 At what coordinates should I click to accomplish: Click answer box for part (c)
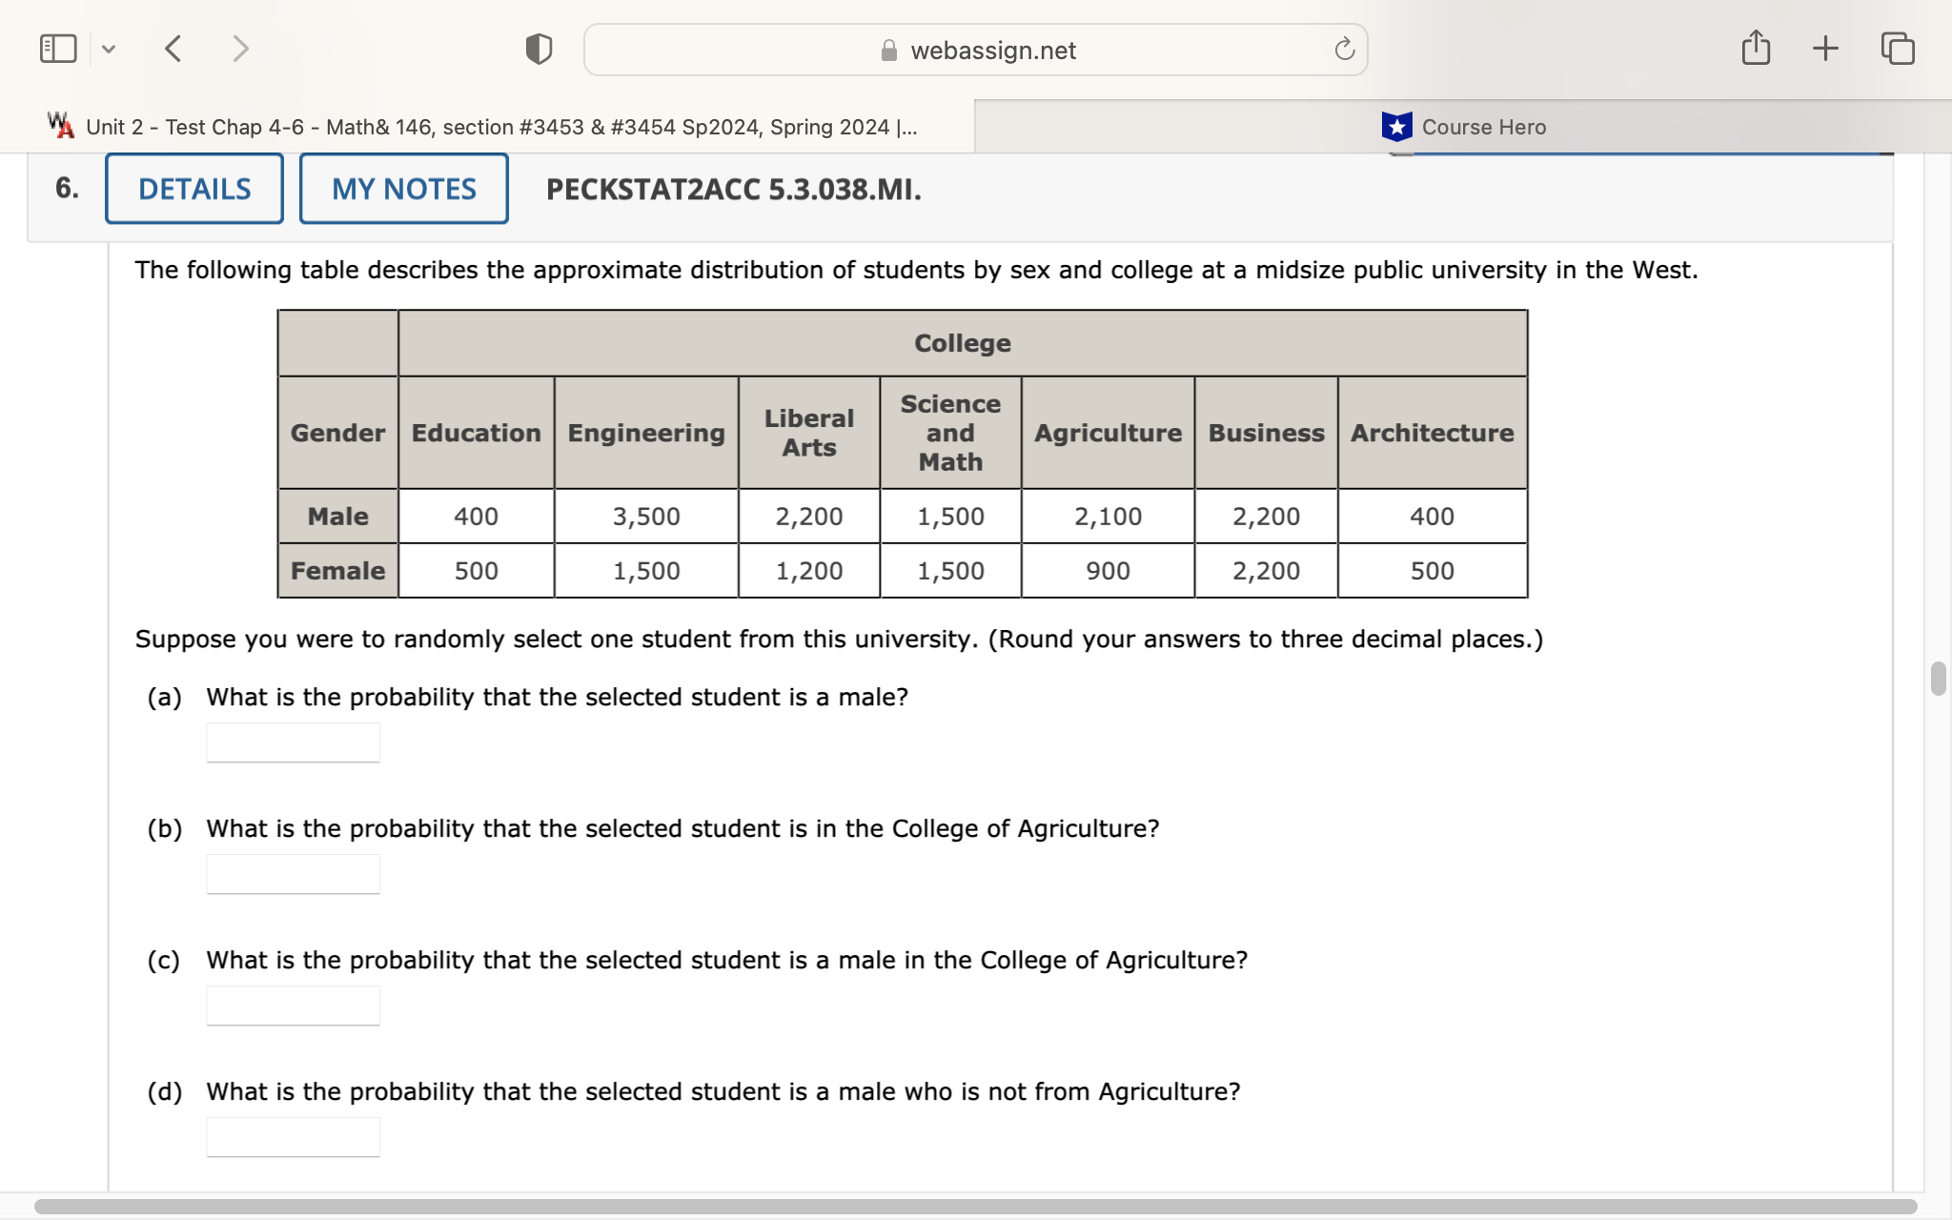(x=294, y=1006)
